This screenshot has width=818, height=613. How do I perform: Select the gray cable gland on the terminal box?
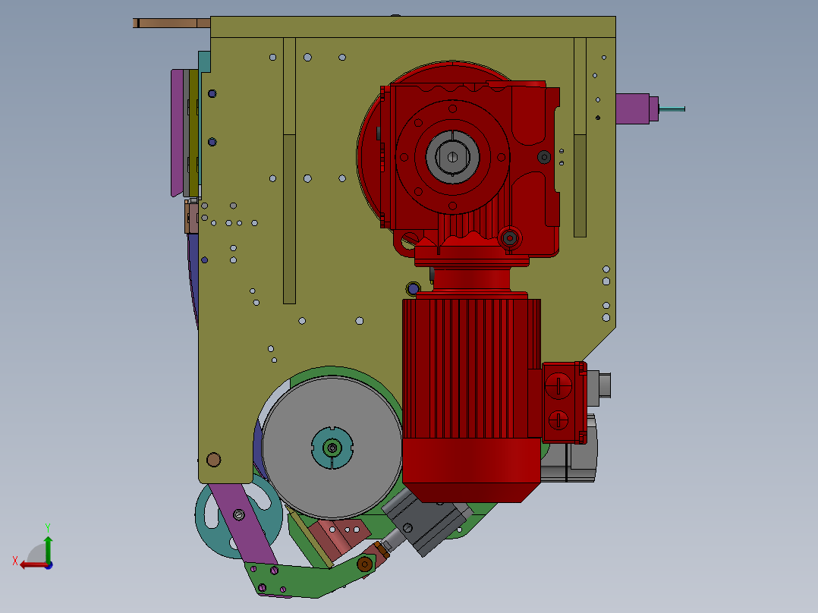pos(599,388)
